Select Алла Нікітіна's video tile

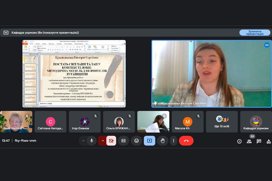[x=16, y=122]
